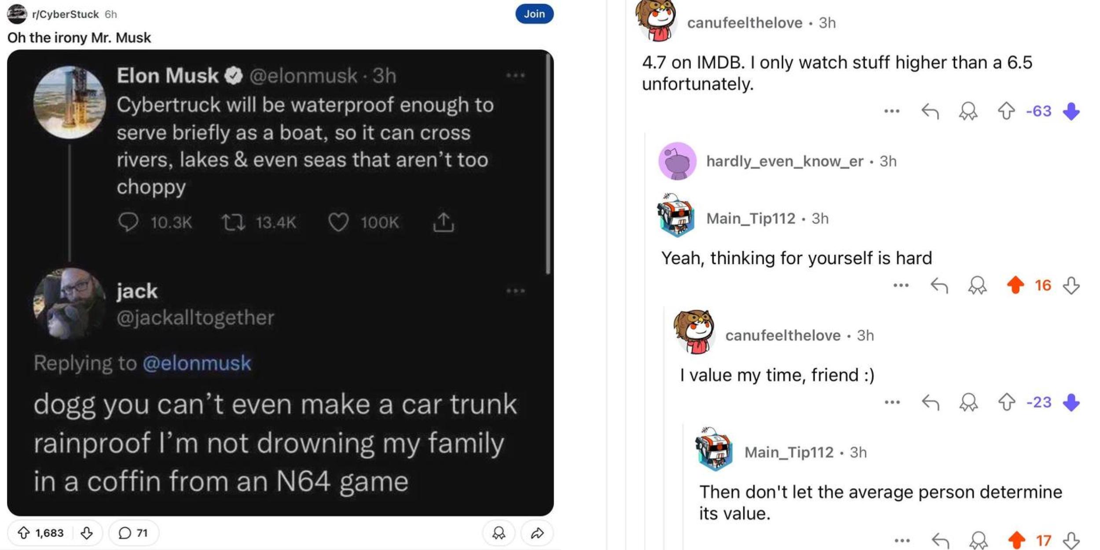Viewport: 1100px width, 550px height.
Task: Give an award to the post
Action: coord(499,533)
